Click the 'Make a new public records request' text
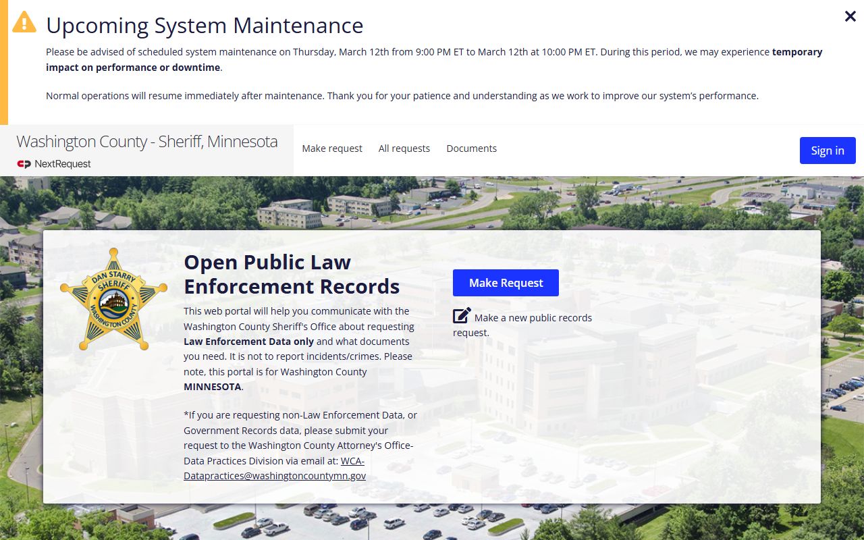Screen dimensions: 864x540 pos(522,325)
